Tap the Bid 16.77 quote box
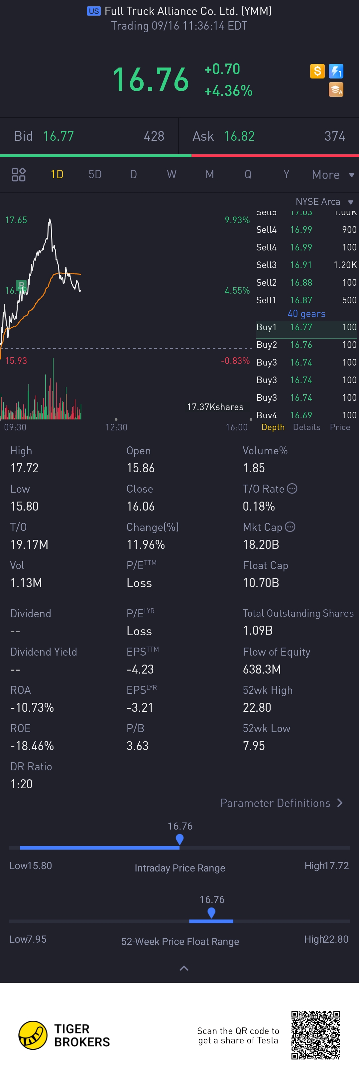Image resolution: width=359 pixels, height=1088 pixels. [89, 136]
